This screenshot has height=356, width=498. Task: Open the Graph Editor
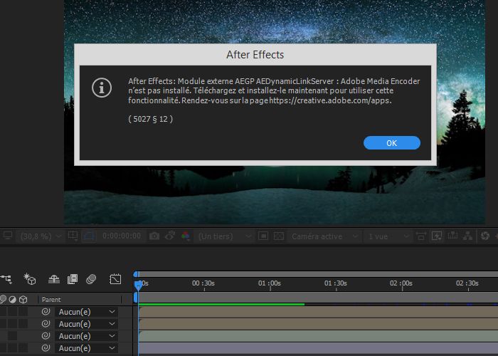[115, 279]
